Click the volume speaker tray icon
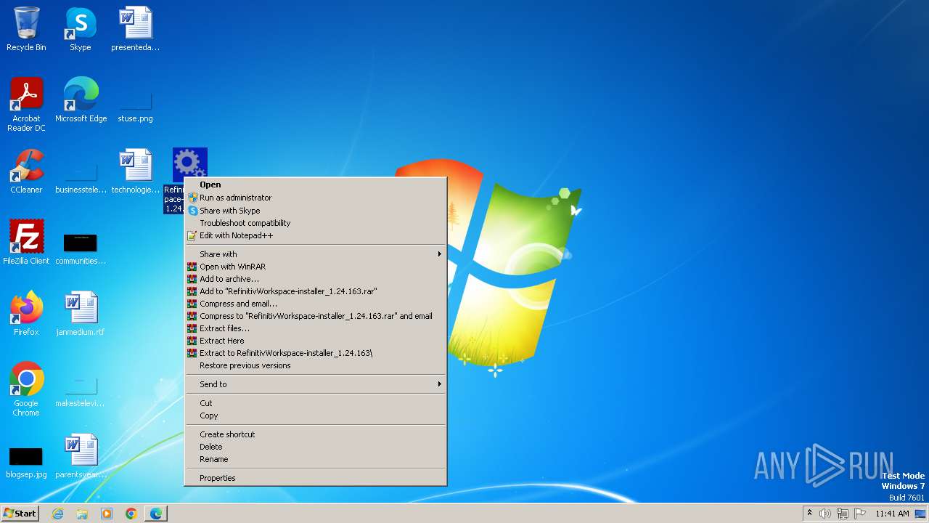The height and width of the screenshot is (523, 929). pyautogui.click(x=825, y=514)
